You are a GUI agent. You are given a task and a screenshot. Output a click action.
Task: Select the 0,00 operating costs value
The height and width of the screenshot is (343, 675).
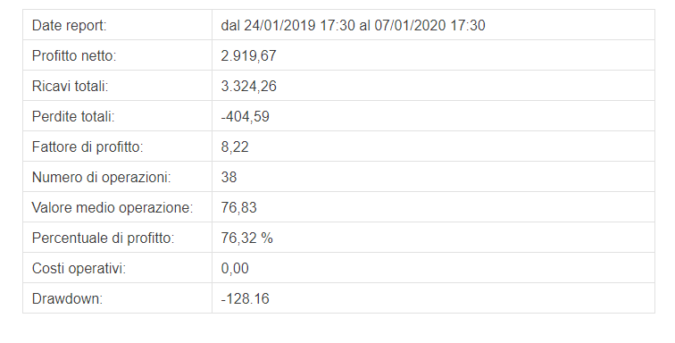coord(235,269)
